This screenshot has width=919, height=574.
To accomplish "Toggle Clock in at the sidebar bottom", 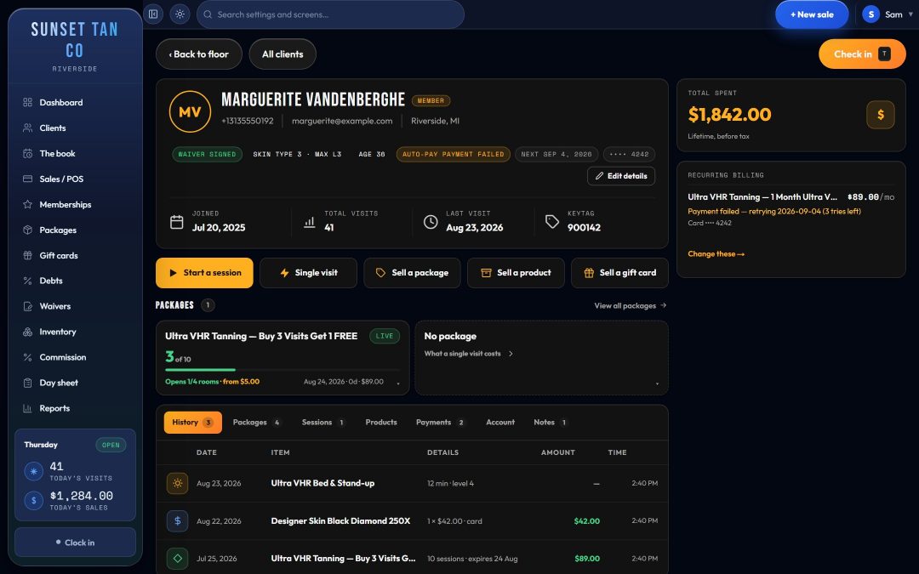I will (x=75, y=543).
